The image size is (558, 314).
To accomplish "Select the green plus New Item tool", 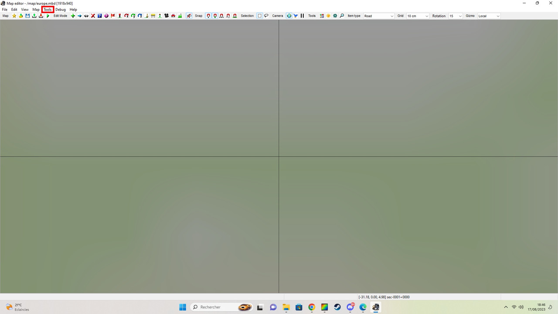I will coord(73,16).
